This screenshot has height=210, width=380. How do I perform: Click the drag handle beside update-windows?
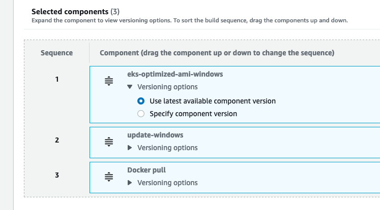[x=108, y=143]
